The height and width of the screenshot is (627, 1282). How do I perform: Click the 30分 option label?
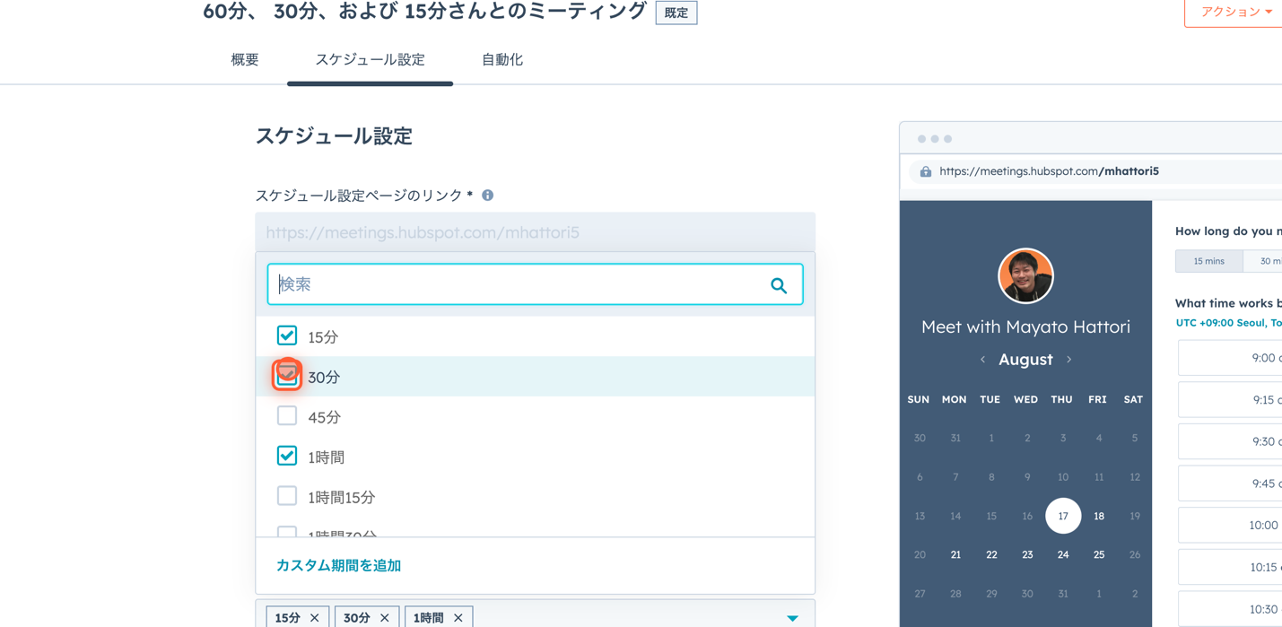(324, 378)
